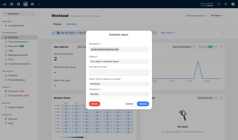Select products@nicelydone.club recipient chip

pyautogui.click(x=105, y=49)
